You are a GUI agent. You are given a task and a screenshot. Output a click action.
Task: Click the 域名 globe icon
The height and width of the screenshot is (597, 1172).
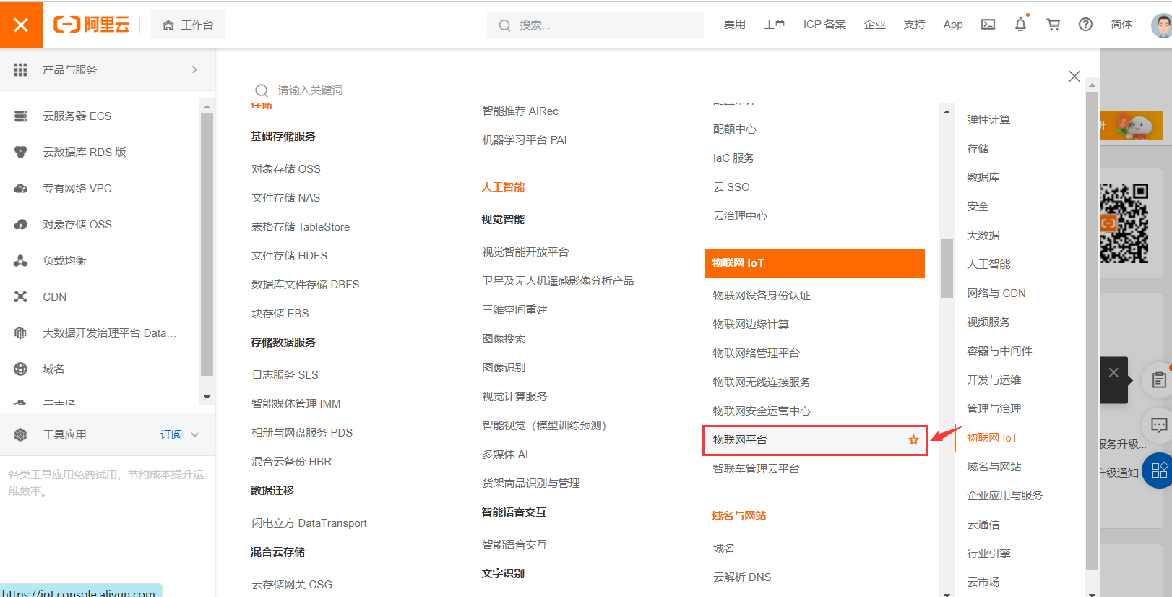pyautogui.click(x=21, y=369)
